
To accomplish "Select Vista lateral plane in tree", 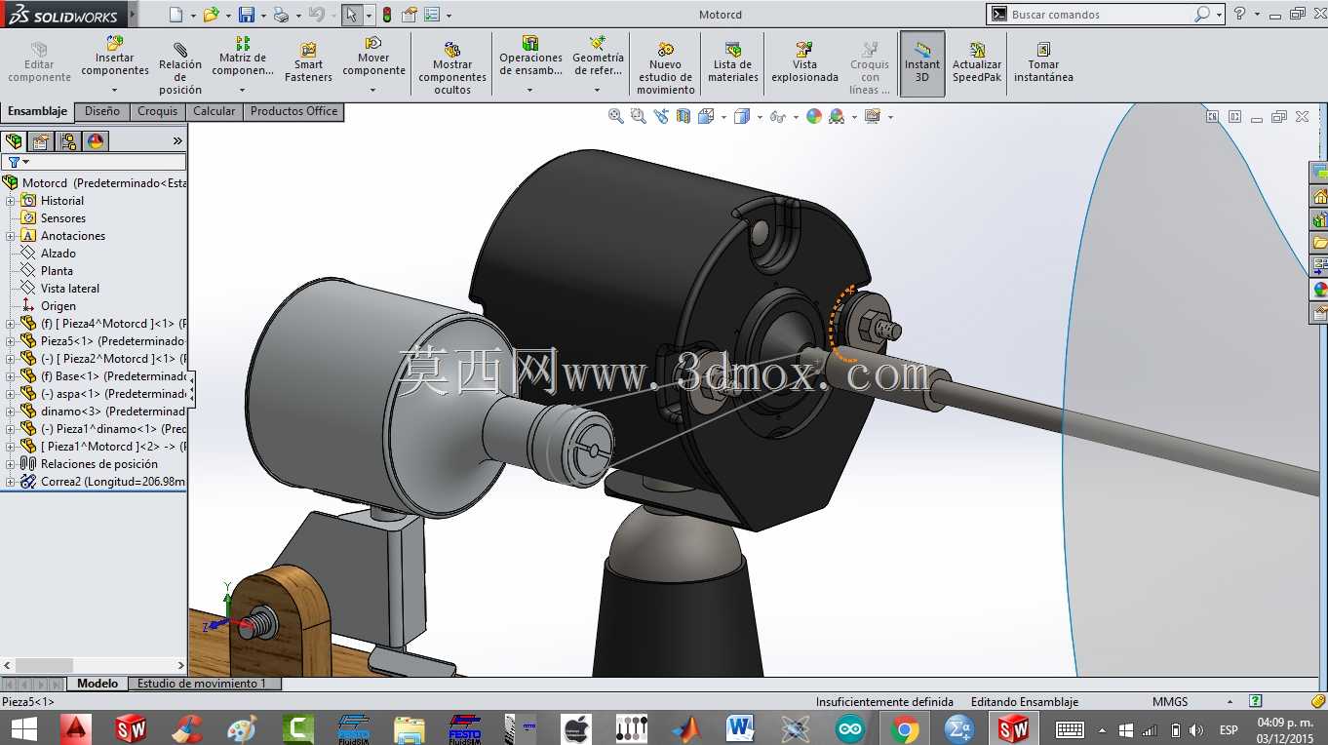I will point(70,289).
